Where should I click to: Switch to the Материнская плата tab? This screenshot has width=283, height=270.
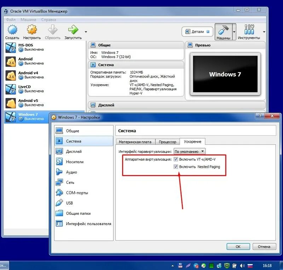[x=135, y=142]
